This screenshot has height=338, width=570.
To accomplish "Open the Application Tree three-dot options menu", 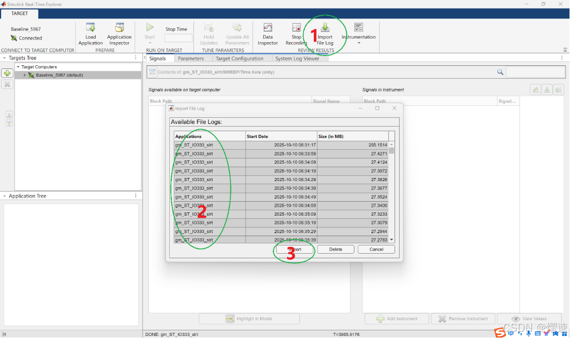I will 136,195.
